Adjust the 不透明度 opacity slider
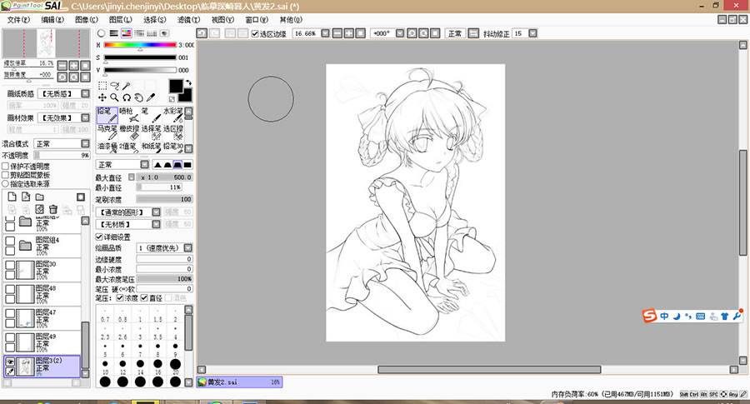This screenshot has width=750, height=404. [x=62, y=155]
